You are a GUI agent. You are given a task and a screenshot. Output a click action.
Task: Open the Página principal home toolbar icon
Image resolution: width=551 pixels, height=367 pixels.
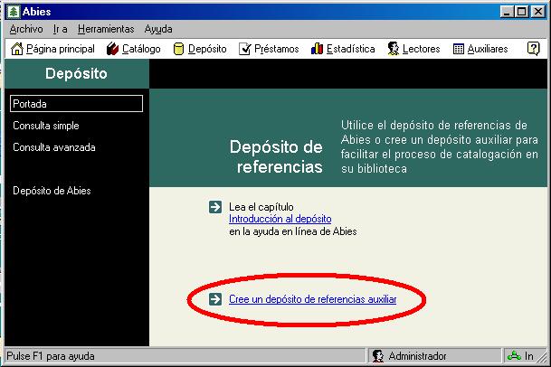(x=17, y=49)
